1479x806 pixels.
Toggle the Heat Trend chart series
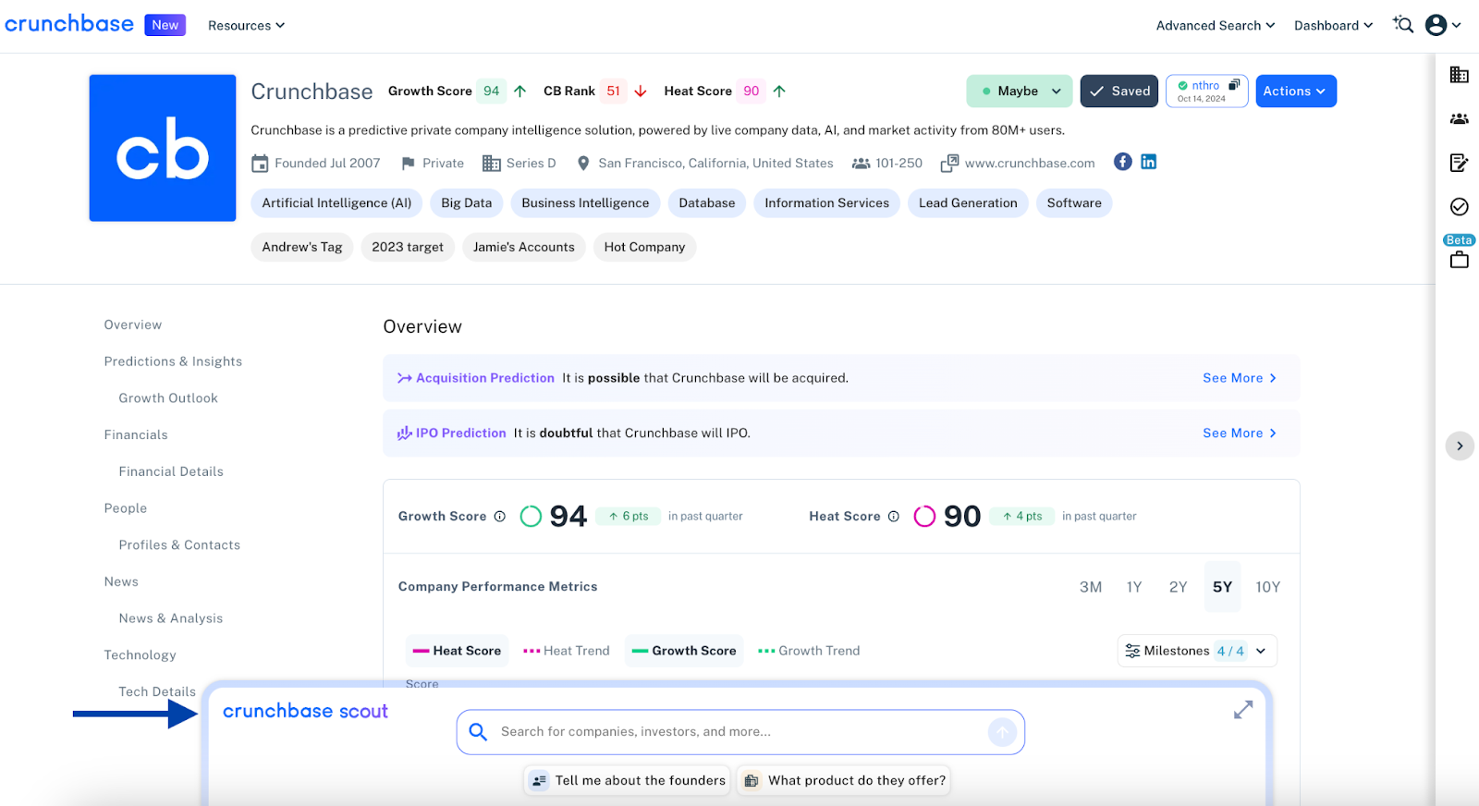567,651
